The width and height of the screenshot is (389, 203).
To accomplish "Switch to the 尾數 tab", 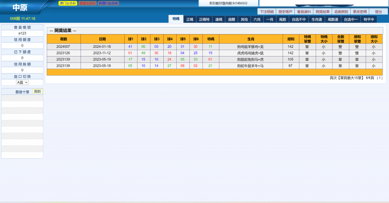I will pos(283,19).
